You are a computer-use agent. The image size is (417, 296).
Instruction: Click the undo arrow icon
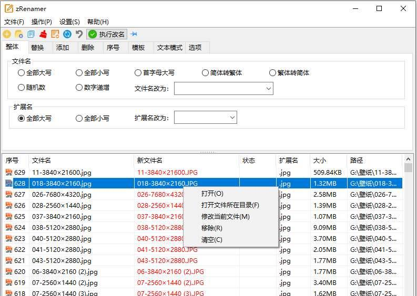79,34
